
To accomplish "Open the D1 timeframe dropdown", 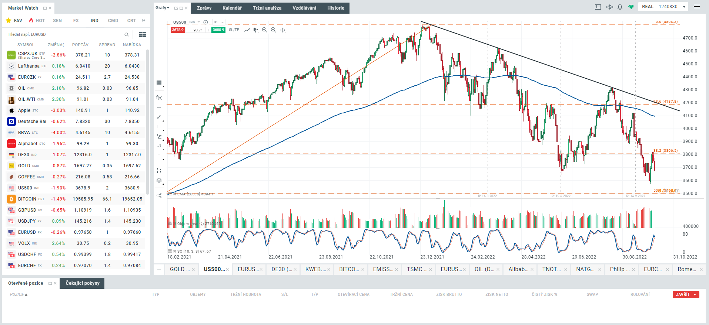I will (x=219, y=22).
